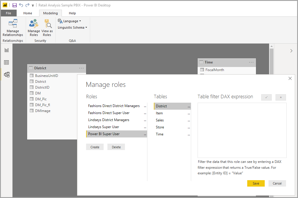
Task: Click the Undo arrow in title bar
Action: (21, 5)
